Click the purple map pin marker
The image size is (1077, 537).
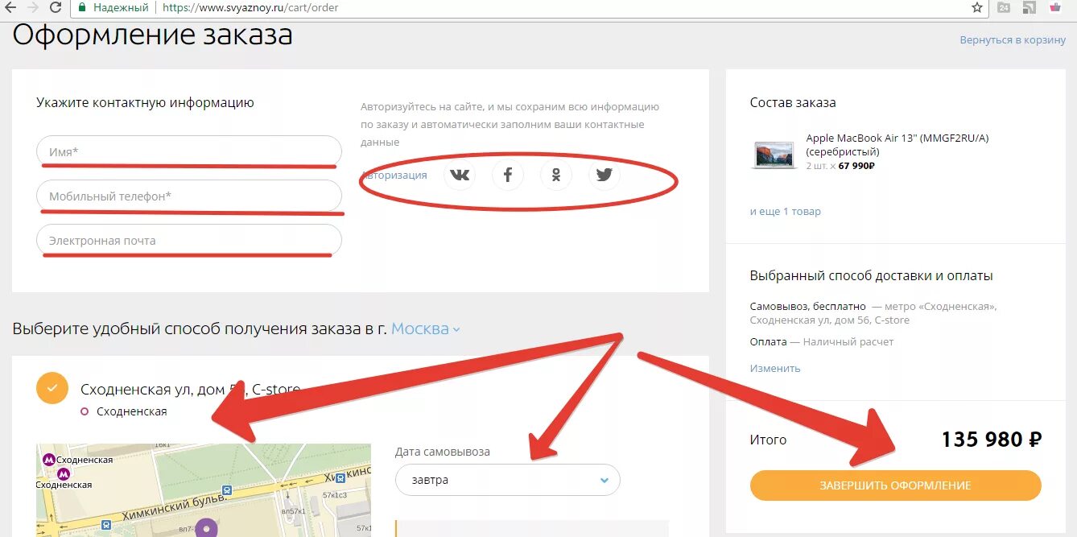click(x=208, y=529)
